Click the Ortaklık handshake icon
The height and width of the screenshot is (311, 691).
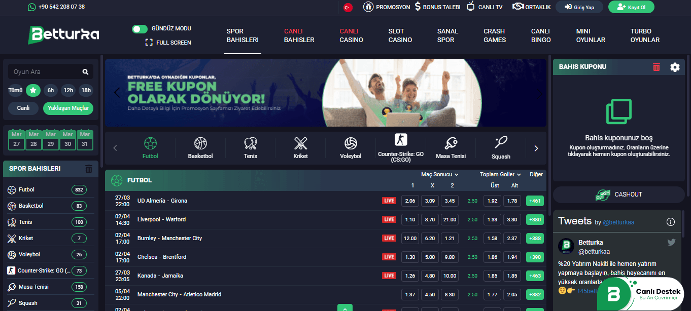click(518, 7)
